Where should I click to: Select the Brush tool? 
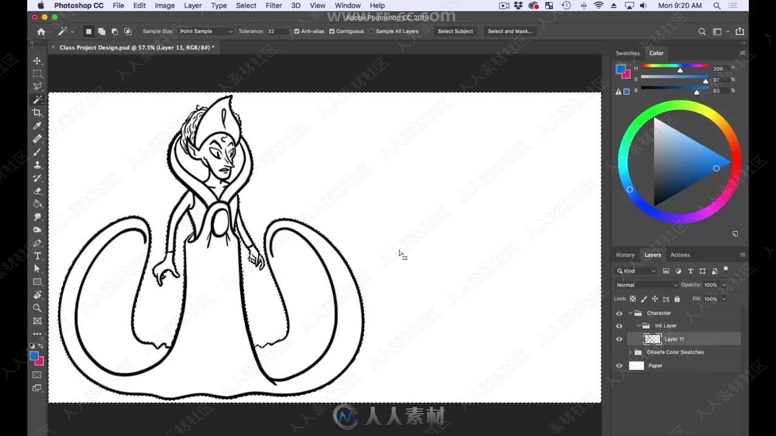pos(37,152)
